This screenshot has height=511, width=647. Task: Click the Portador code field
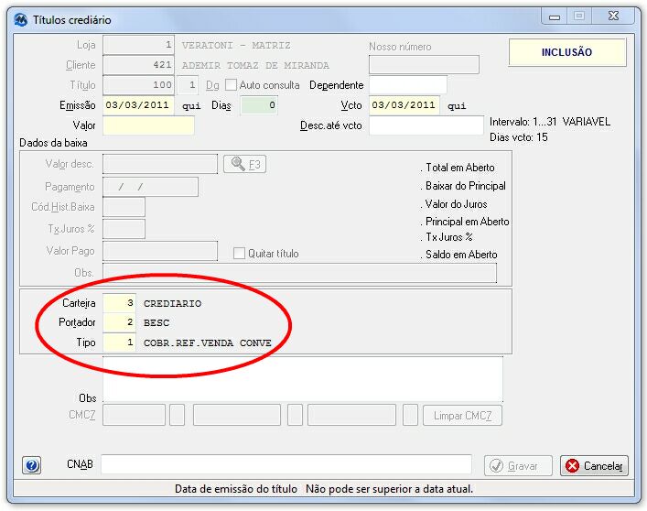tap(119, 322)
